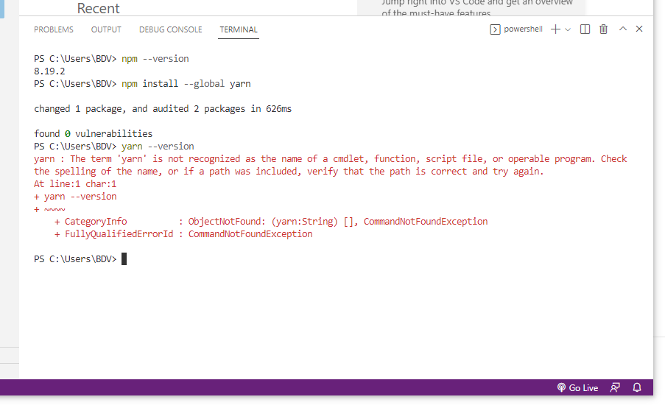The image size is (665, 408).
Task: Create a new terminal with plus icon
Action: pyautogui.click(x=555, y=29)
